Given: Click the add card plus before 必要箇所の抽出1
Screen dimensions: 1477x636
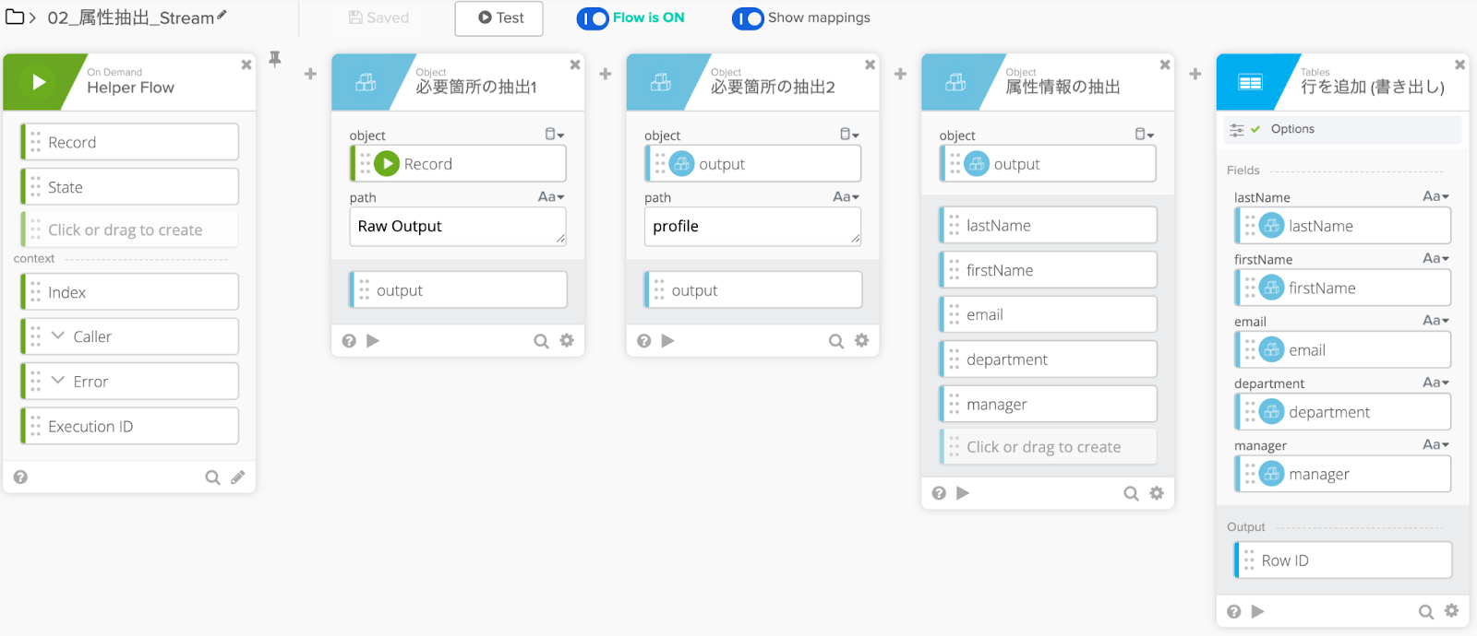Looking at the screenshot, I should [x=310, y=74].
